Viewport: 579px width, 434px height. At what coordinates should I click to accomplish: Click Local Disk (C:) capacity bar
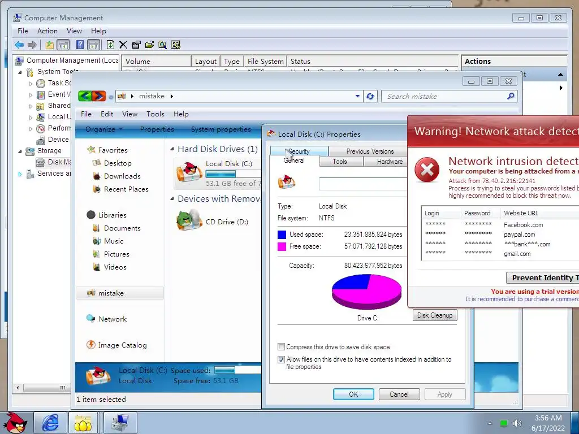pyautogui.click(x=233, y=174)
